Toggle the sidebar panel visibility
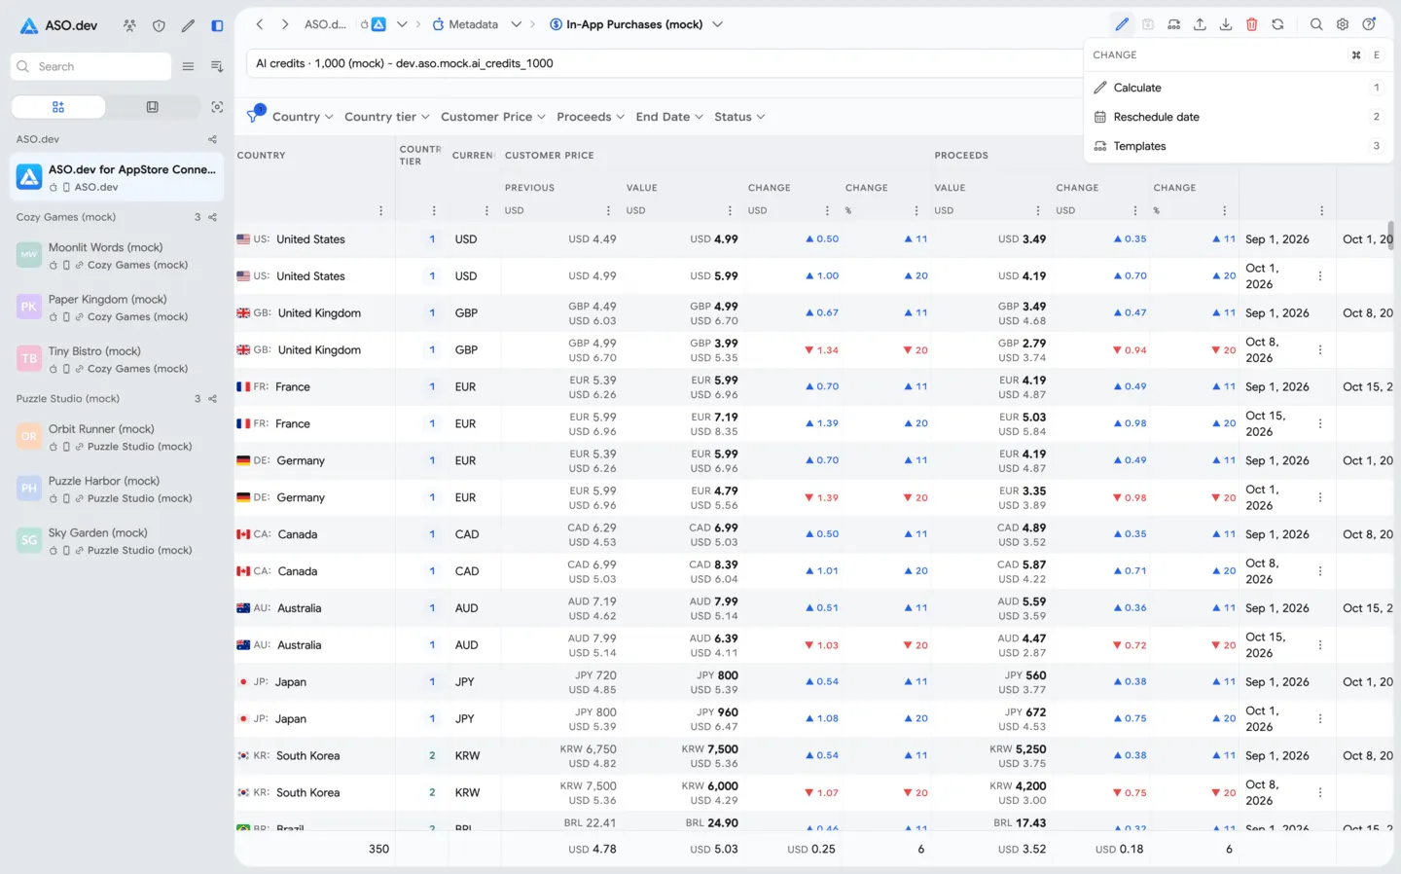The image size is (1401, 874). click(217, 25)
